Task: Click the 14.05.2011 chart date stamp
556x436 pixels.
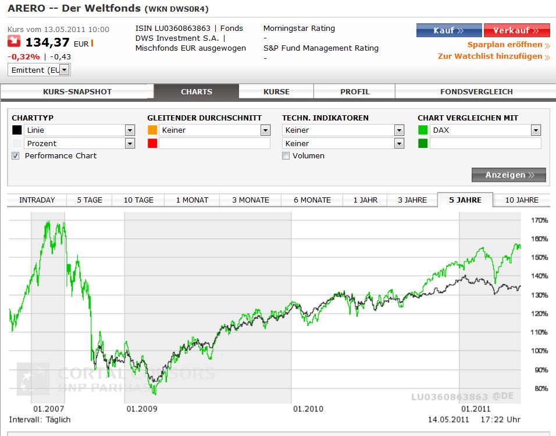Action: point(448,420)
